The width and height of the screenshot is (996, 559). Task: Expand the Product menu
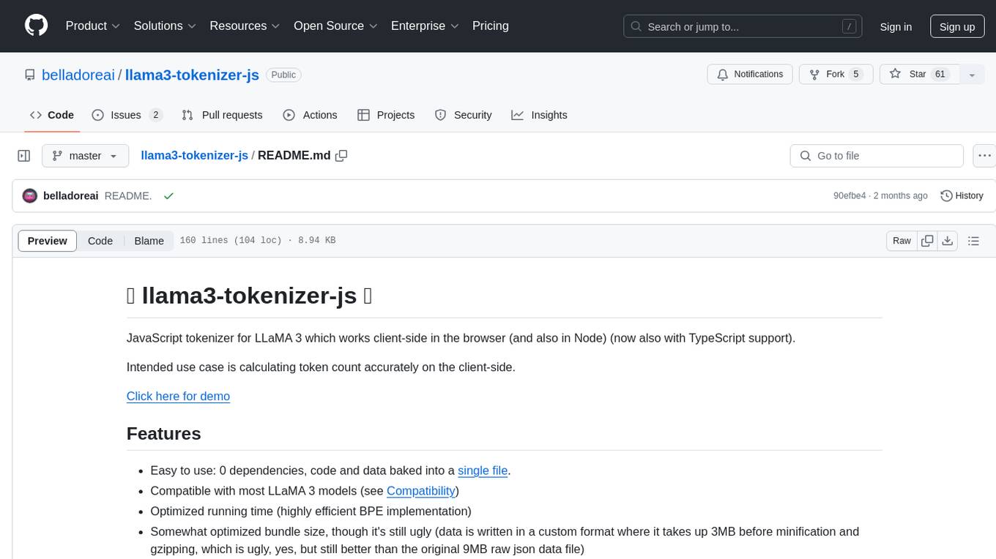pos(93,26)
